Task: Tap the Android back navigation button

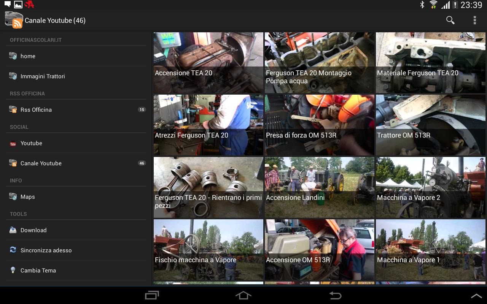Action: (x=335, y=295)
